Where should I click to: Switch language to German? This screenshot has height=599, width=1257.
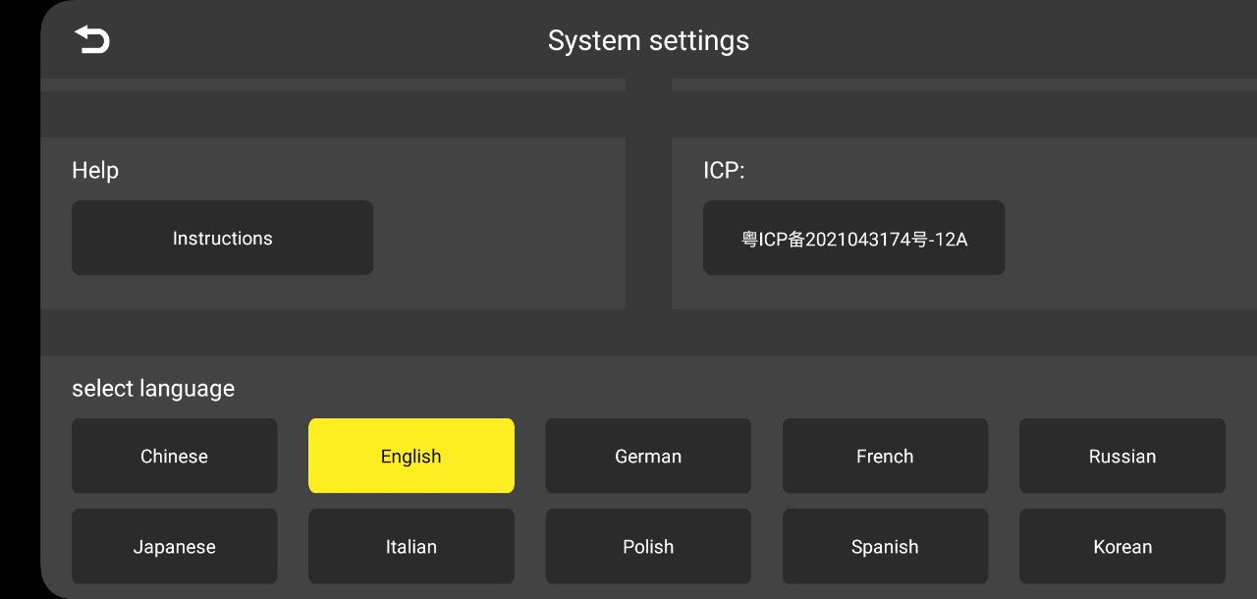(647, 456)
